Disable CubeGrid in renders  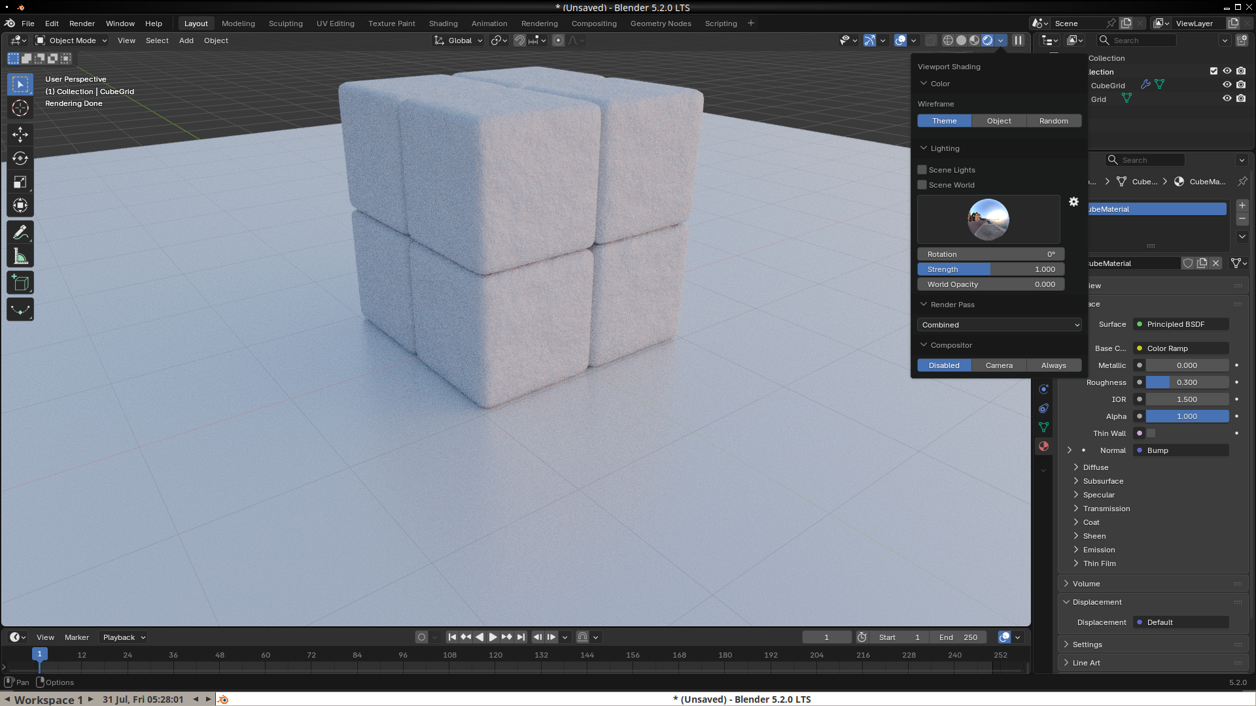point(1241,85)
